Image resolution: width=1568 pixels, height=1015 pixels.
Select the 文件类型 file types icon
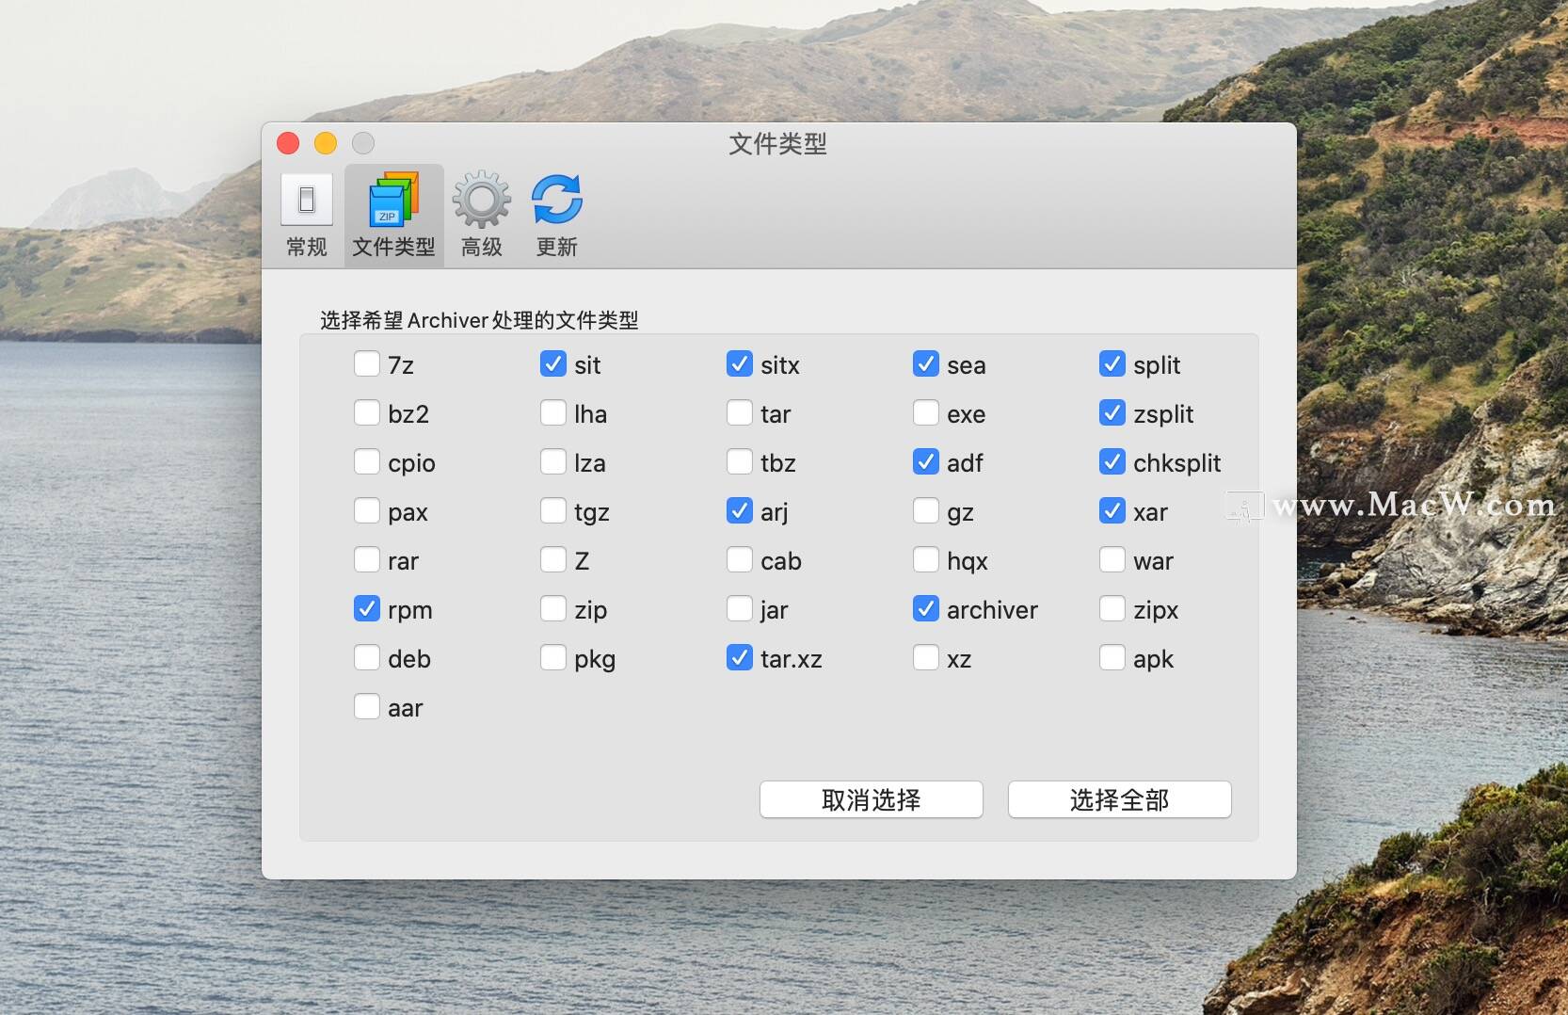click(x=393, y=200)
